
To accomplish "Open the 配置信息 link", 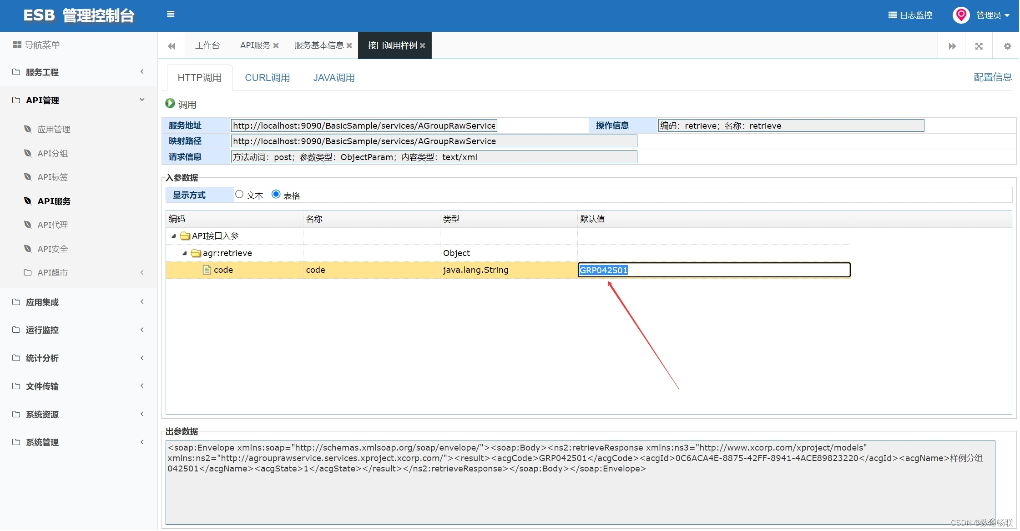I will [993, 77].
